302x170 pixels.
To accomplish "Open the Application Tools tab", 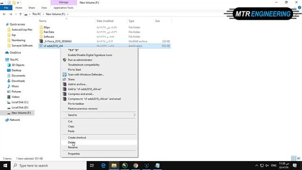I will 63,8.
